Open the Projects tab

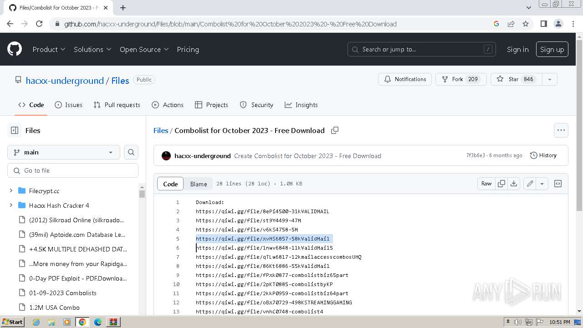coord(211,105)
